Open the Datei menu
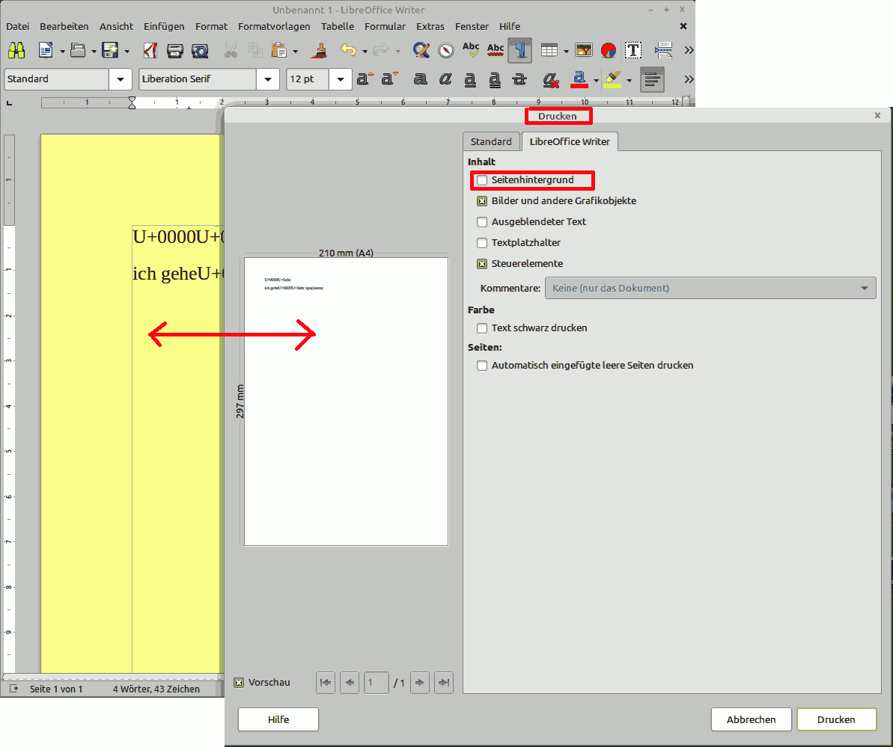This screenshot has height=747, width=893. [x=18, y=26]
